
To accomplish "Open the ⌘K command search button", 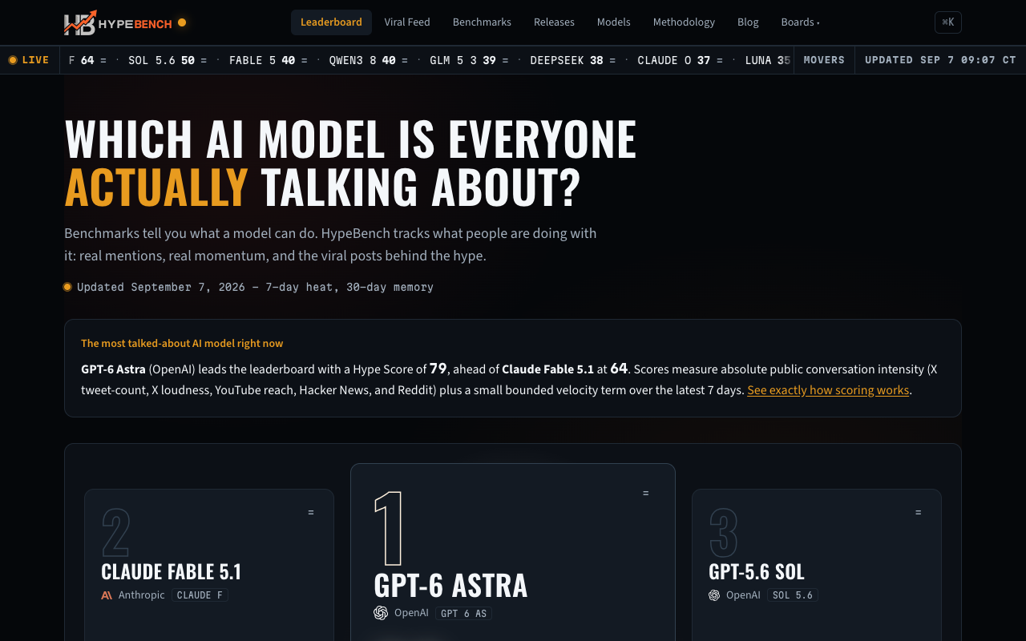I will 948,22.
